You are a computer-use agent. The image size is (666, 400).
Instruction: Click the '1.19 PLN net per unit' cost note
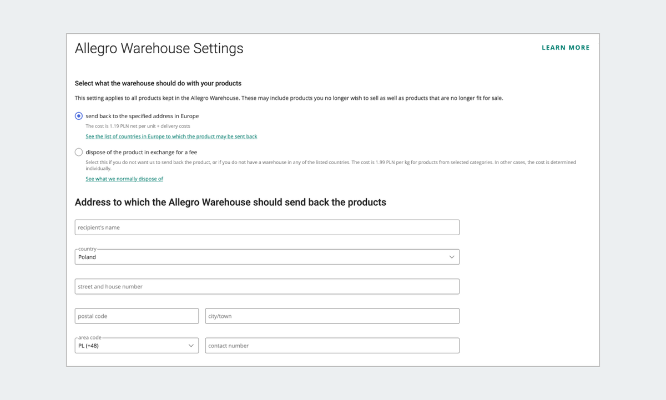coord(138,126)
